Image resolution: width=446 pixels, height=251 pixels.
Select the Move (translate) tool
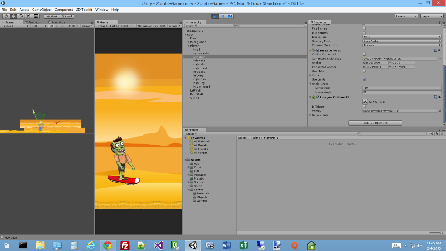14,16
